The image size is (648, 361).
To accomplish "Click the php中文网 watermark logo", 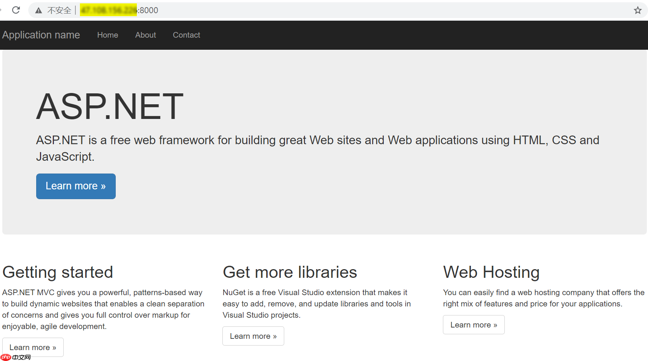I will point(16,357).
